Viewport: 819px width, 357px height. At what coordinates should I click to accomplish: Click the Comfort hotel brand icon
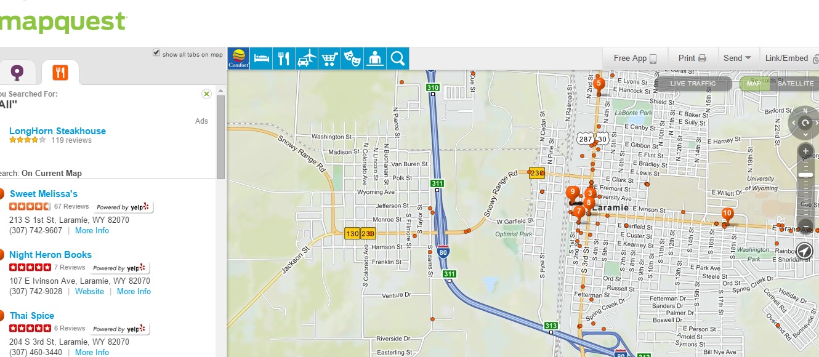239,58
